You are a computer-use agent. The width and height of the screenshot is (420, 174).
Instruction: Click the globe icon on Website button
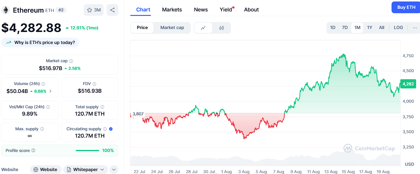click(36, 170)
